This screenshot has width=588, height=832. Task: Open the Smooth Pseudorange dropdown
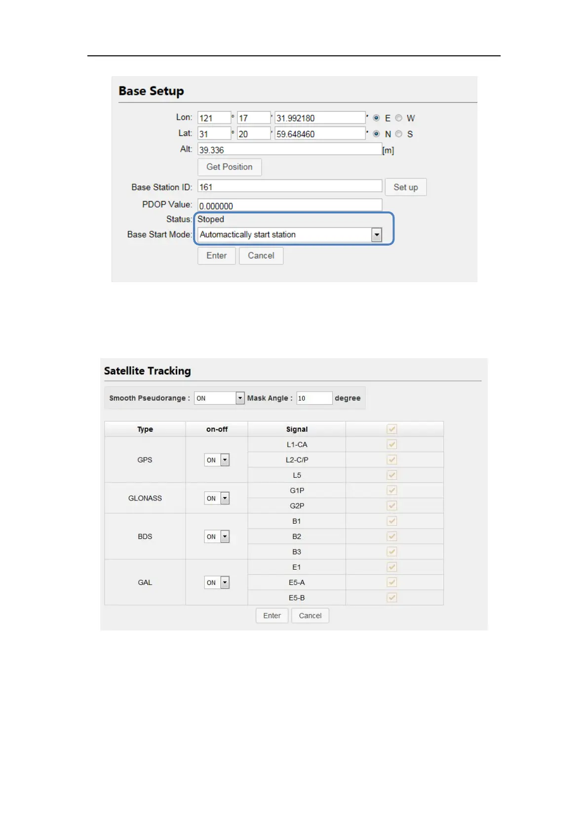[x=240, y=398]
